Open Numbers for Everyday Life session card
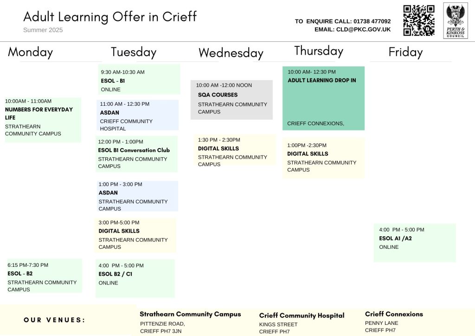This screenshot has width=475, height=336. tap(43, 119)
